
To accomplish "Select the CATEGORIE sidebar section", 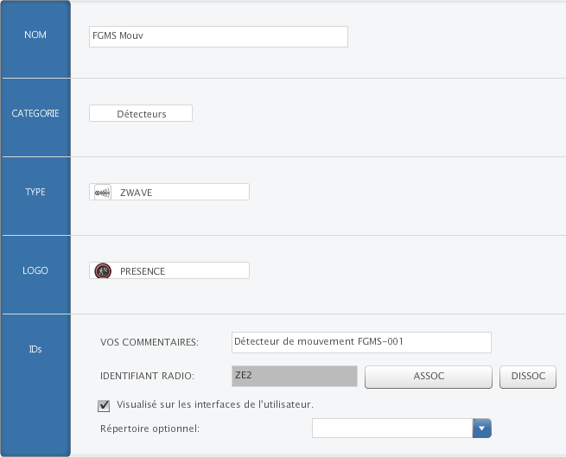I will [x=35, y=113].
